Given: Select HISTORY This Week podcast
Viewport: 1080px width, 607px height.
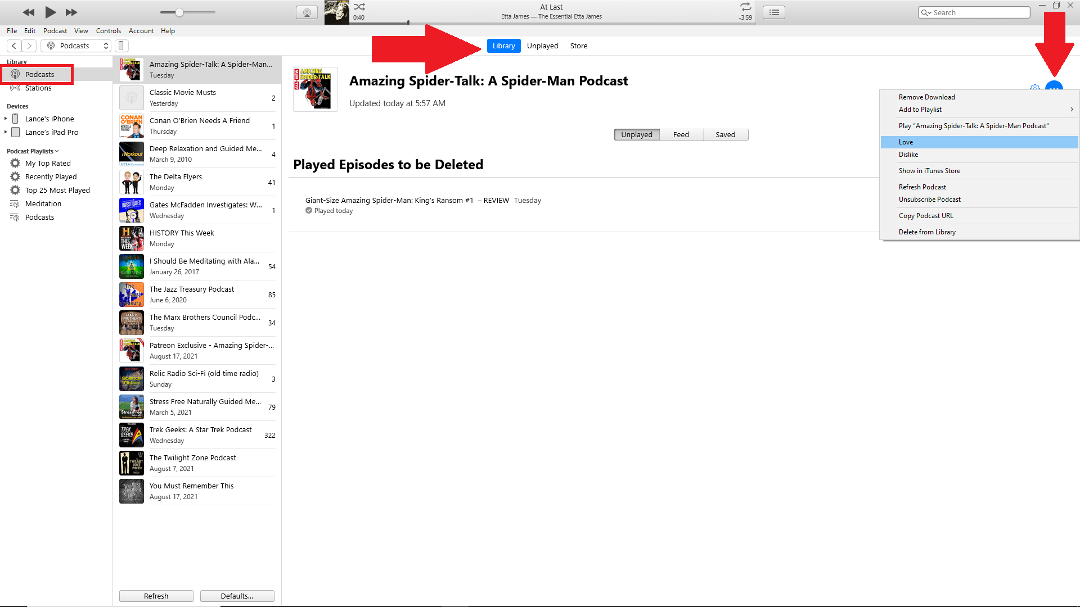Looking at the screenshot, I should click(x=197, y=238).
